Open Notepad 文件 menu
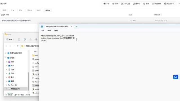Viewport: 180px width, 101px height. [42, 31]
